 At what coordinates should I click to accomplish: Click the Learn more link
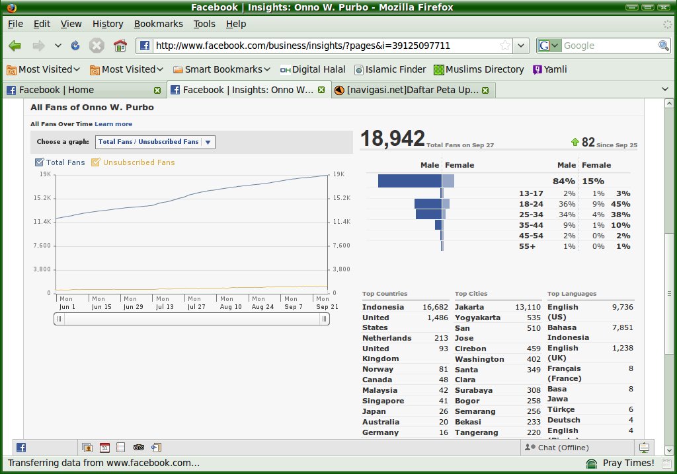click(113, 124)
